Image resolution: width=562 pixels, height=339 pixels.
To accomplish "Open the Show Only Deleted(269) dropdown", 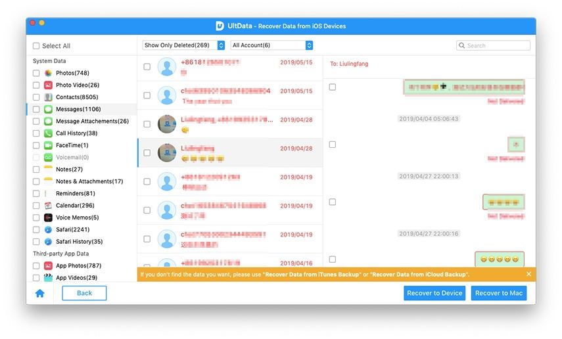I will 183,45.
